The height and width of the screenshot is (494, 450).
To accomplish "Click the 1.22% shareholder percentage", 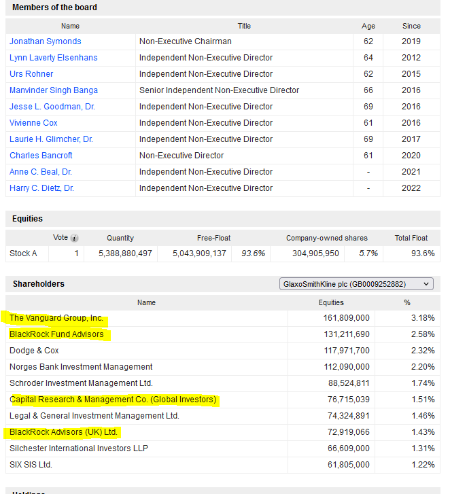I will point(423,465).
